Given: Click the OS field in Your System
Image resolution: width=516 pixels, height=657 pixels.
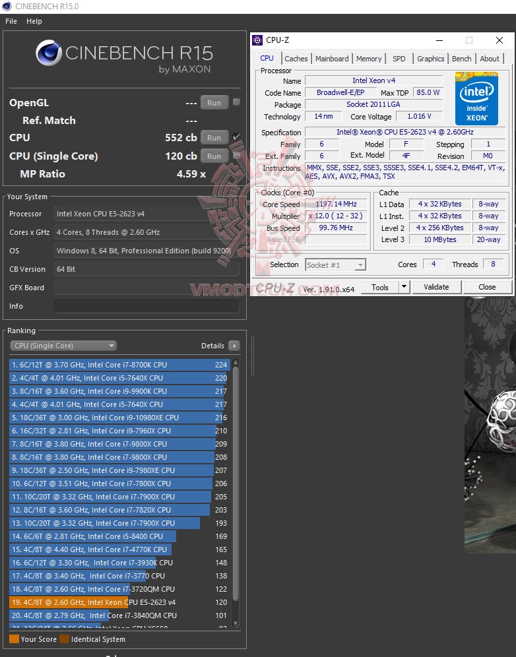Looking at the screenshot, I should point(146,251).
